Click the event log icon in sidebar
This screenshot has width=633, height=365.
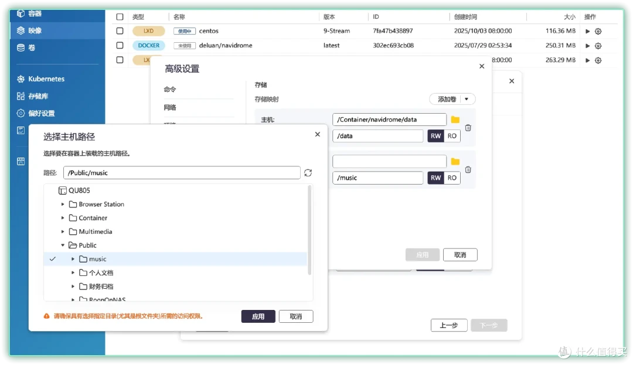21,130
